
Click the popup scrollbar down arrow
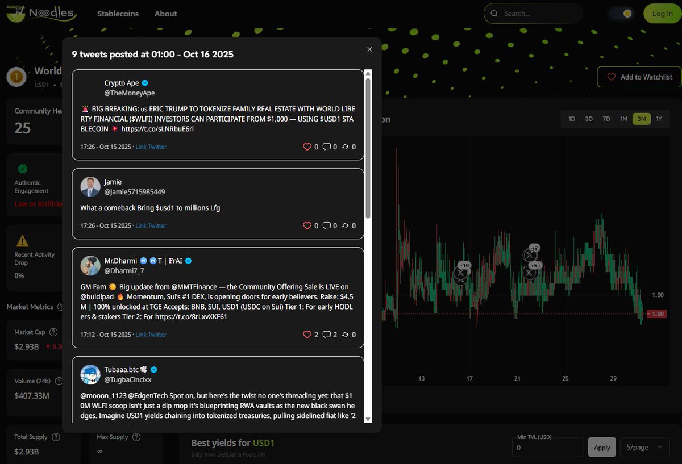coord(368,419)
